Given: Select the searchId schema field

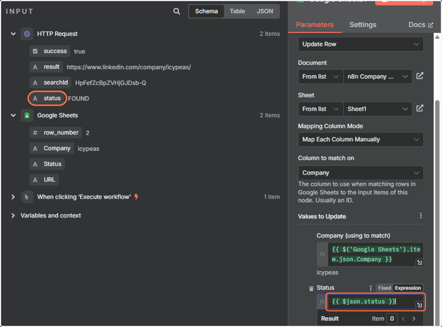Looking at the screenshot, I should 50,83.
